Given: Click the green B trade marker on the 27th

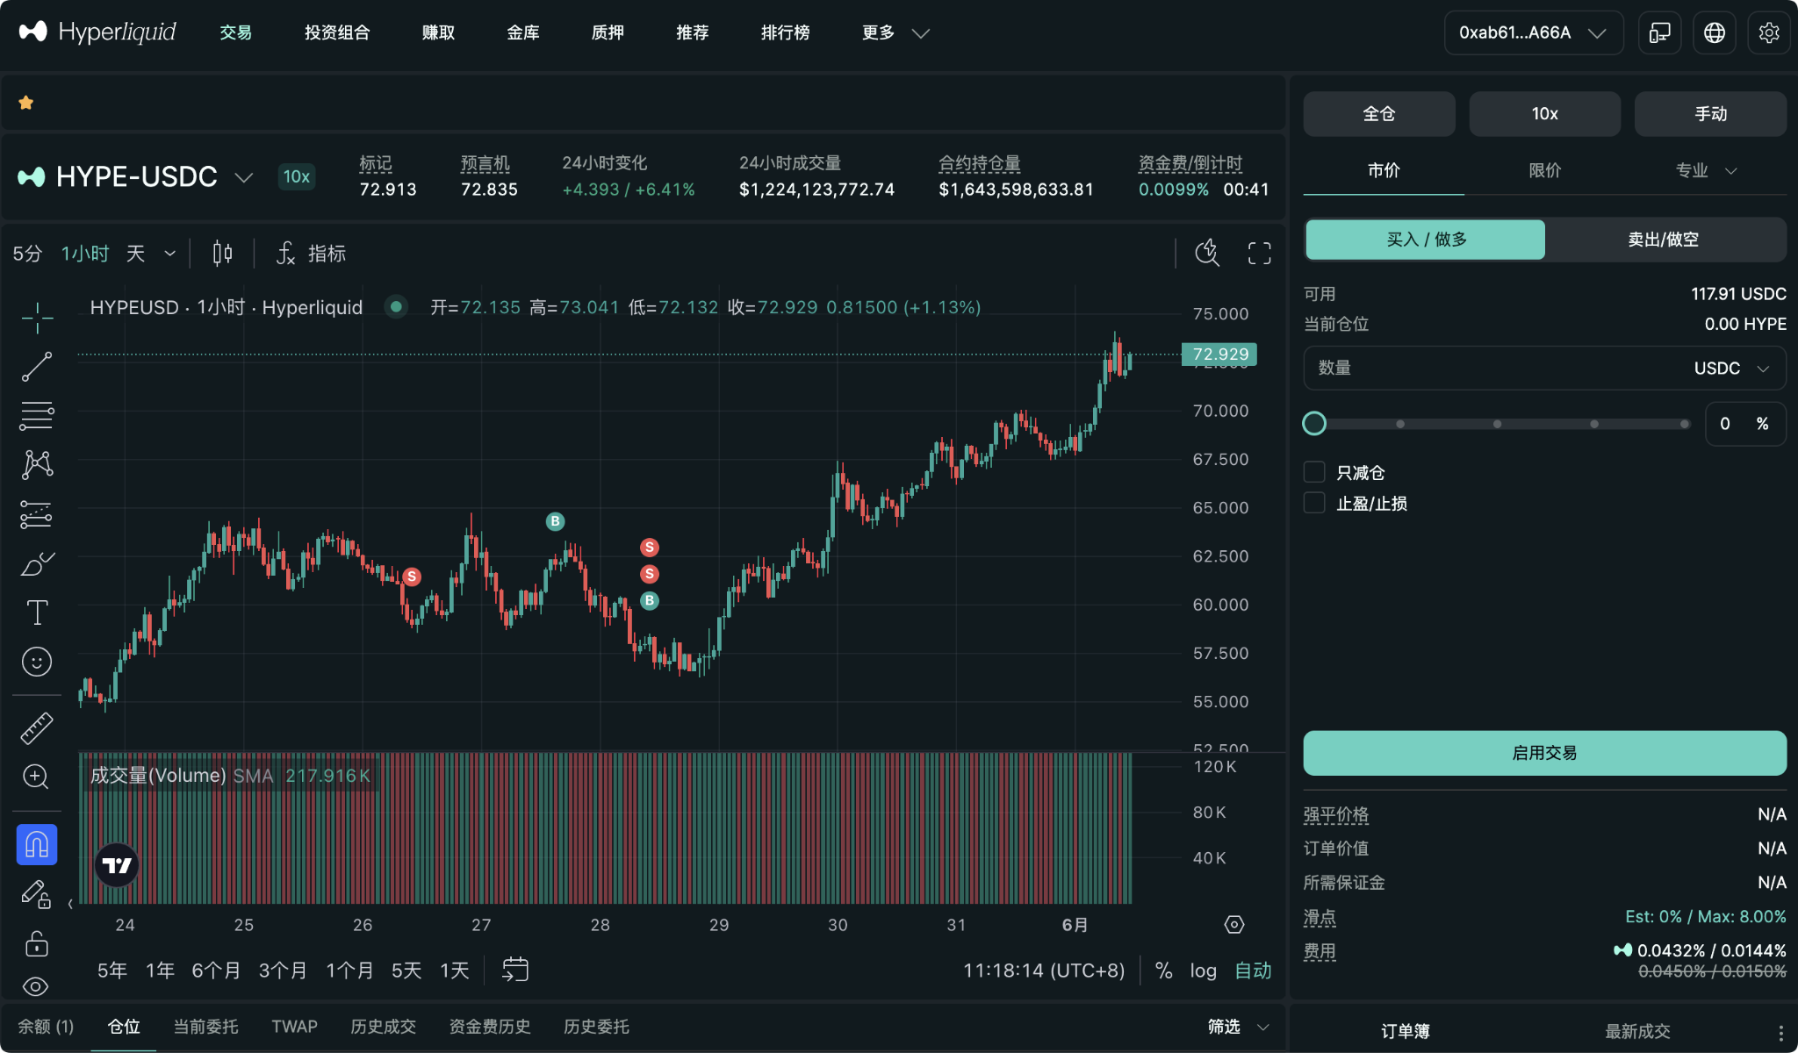Looking at the screenshot, I should click(555, 521).
